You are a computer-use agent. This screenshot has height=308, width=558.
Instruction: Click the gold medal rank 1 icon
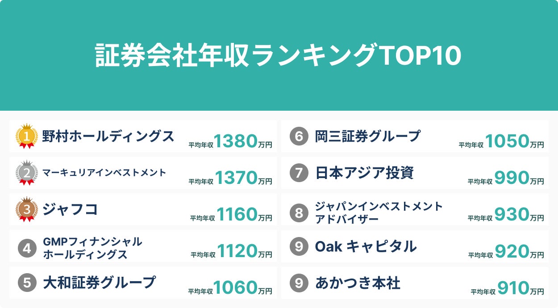(x=27, y=136)
